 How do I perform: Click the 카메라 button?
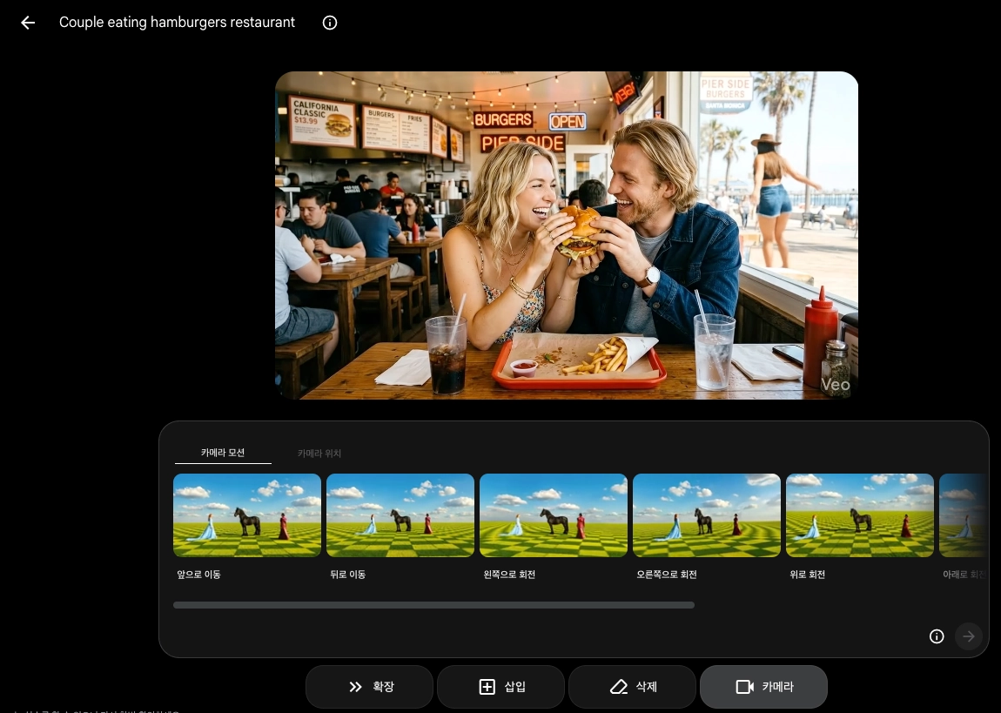[x=764, y=687]
